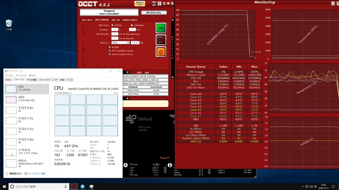This screenshot has width=339, height=190.
Task: Click the lightning voltage icon beside CPU Vcore
Action: [125, 165]
